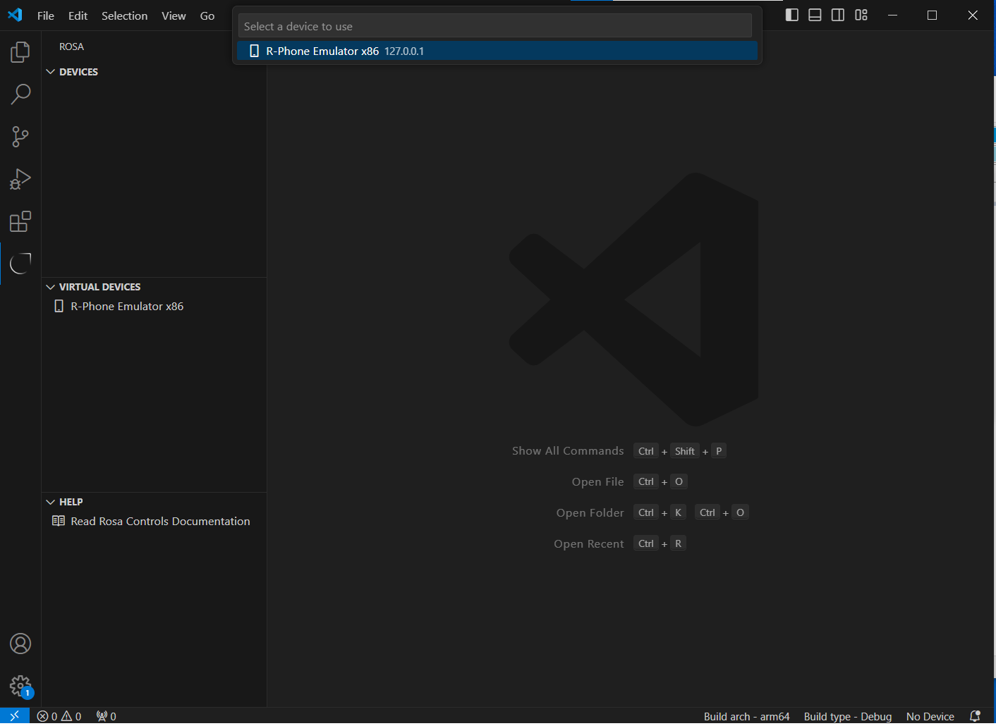Click Build arch - arm64 in status bar

(x=746, y=716)
